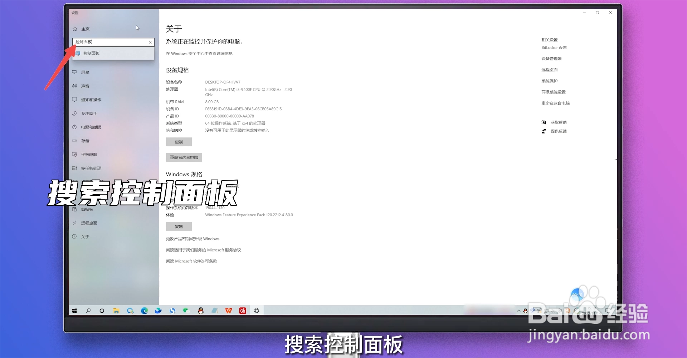This screenshot has width=687, height=358.
Task: Open 更改产品密钥或升级 Windows link
Action: [x=193, y=239]
